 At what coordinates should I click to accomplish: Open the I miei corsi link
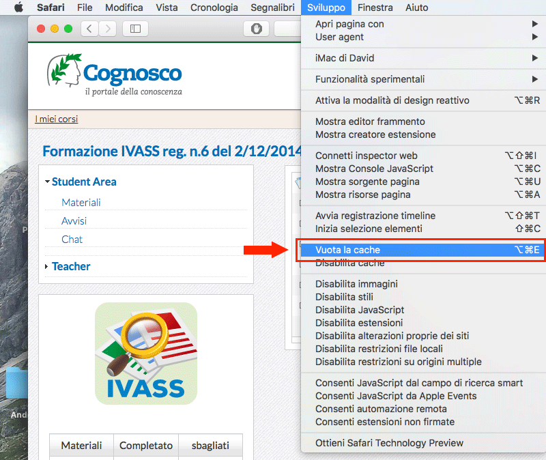(57, 119)
